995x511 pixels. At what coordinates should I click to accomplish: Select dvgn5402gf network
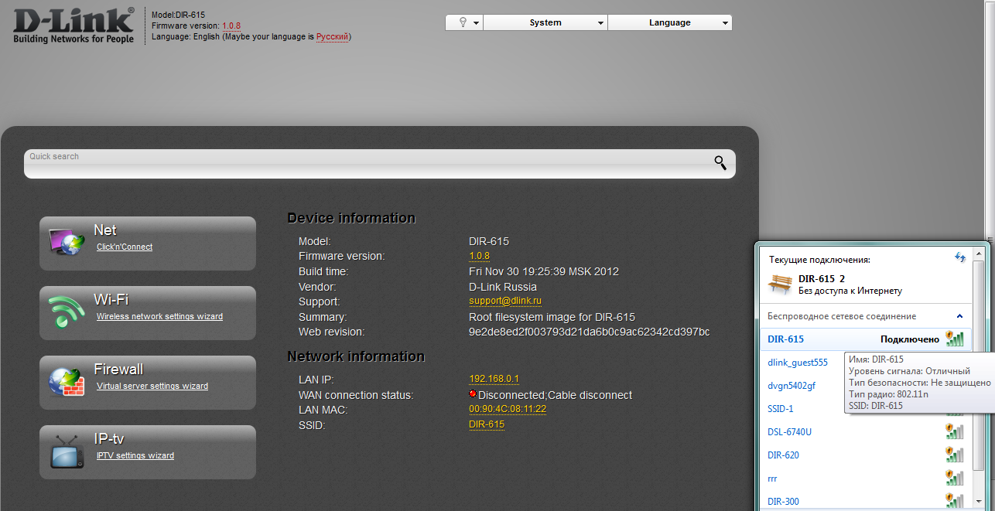[x=792, y=385]
